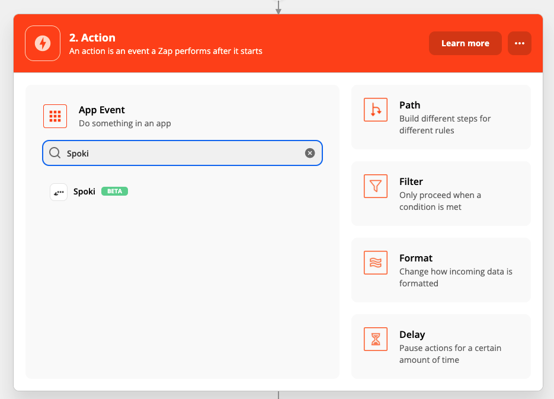
Task: Choose the Path option title
Action: [409, 105]
